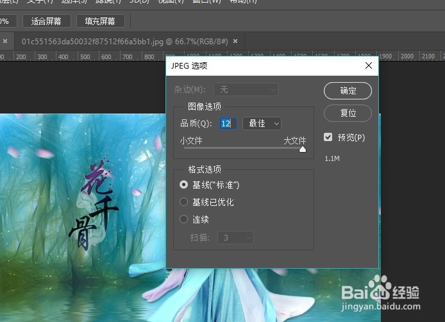Close the leftmost partially visible document tab

coord(5,42)
